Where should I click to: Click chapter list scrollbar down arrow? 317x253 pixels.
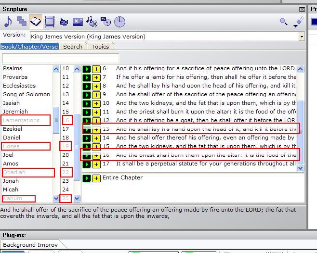coord(76,198)
